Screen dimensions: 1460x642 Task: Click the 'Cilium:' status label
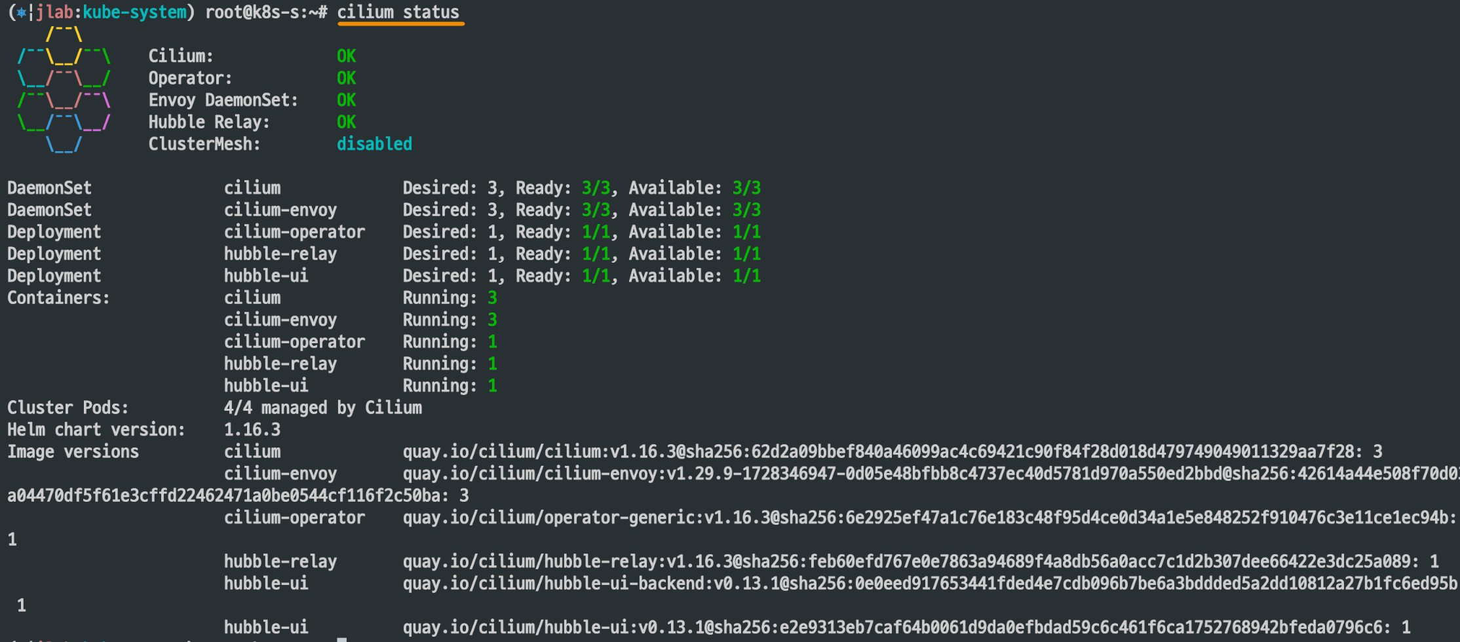[x=181, y=56]
